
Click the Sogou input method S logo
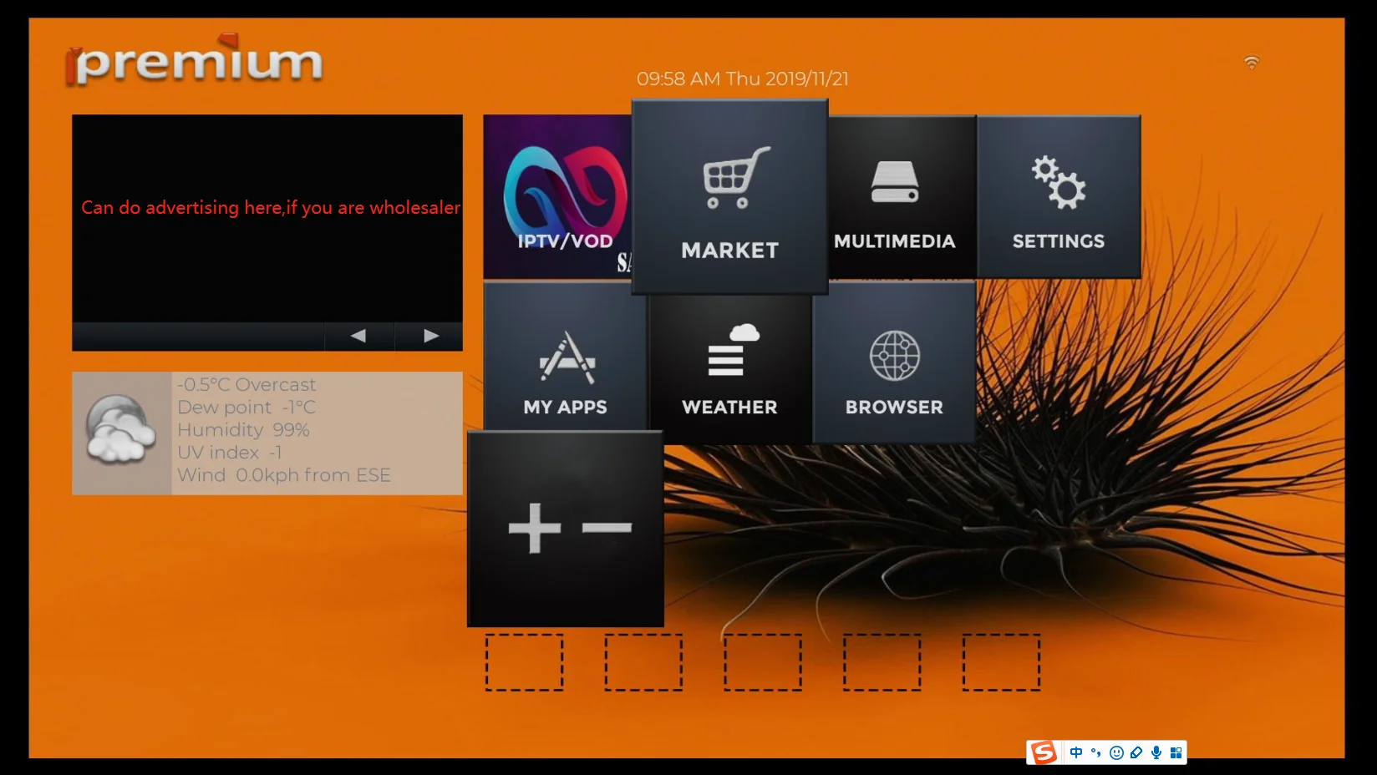point(1044,752)
